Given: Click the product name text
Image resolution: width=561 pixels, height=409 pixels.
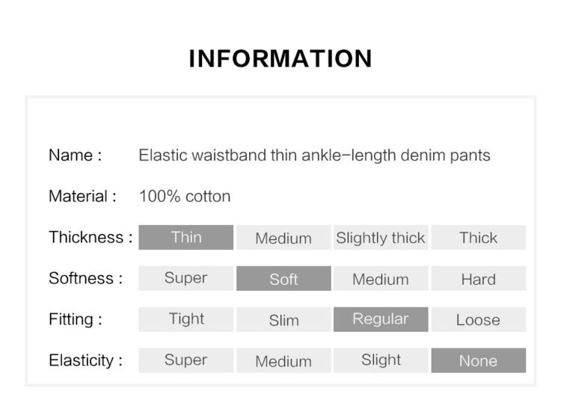Looking at the screenshot, I should 314,156.
